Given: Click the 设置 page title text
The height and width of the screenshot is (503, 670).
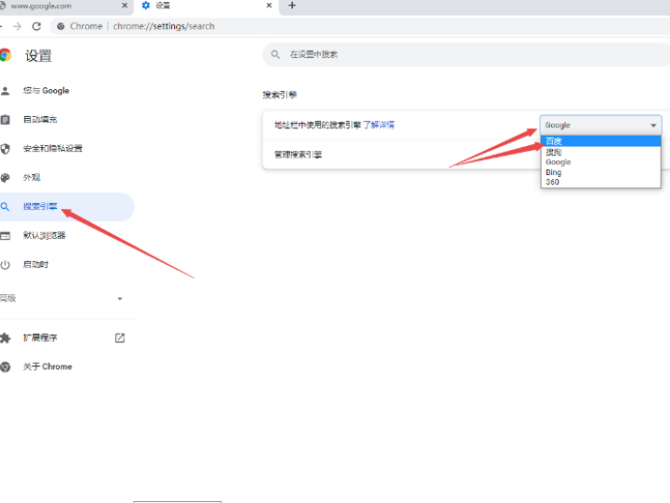Looking at the screenshot, I should click(x=38, y=55).
